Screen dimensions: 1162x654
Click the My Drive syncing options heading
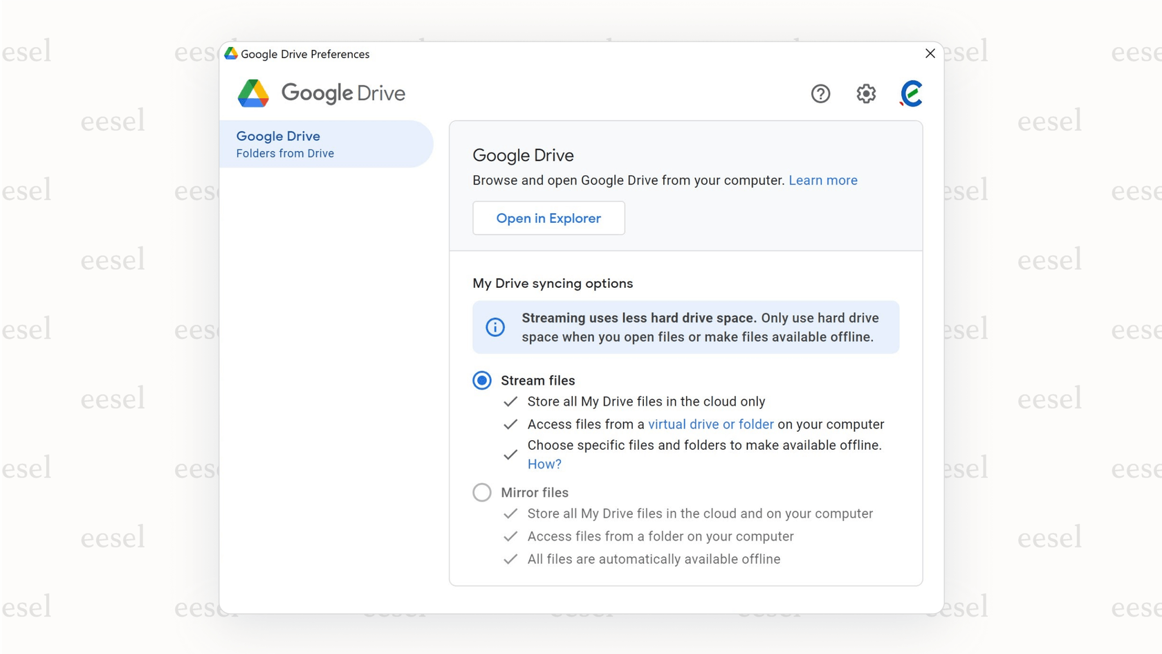pyautogui.click(x=552, y=283)
